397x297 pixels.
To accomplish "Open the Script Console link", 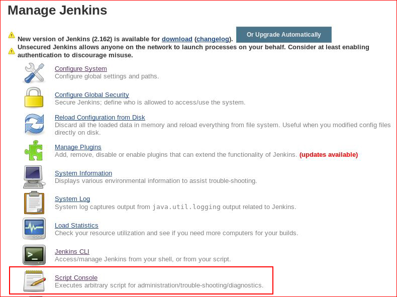I will coord(76,278).
